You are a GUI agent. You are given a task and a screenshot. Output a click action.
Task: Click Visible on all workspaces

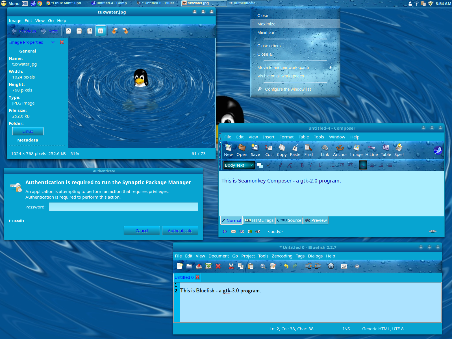pos(295,76)
